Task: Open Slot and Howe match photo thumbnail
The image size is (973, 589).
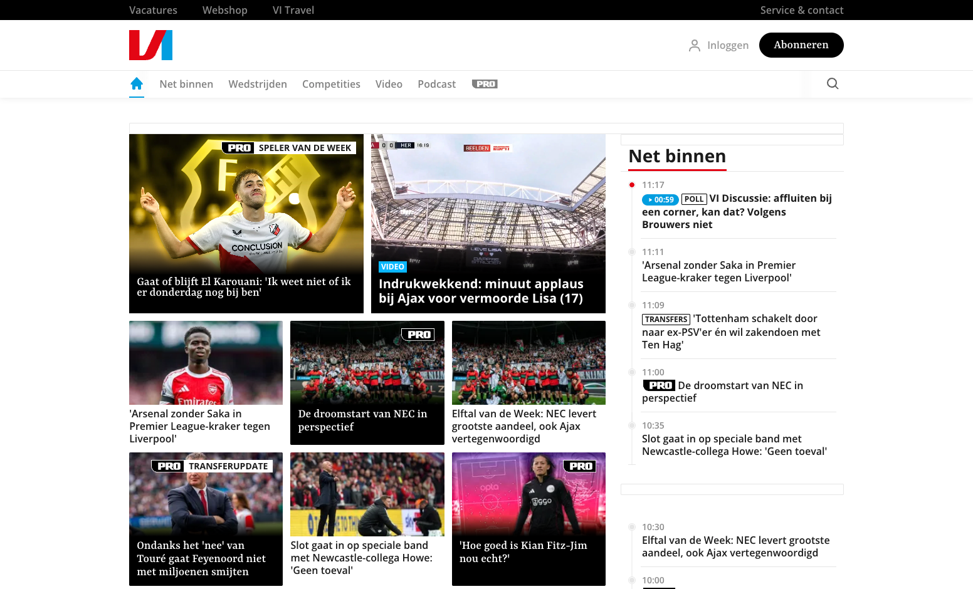Action: coord(367,494)
